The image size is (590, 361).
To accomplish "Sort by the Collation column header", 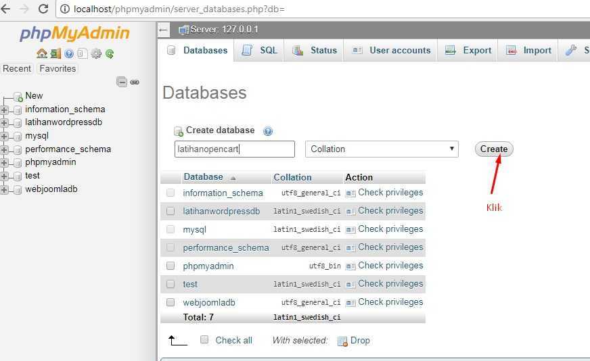I will 292,177.
